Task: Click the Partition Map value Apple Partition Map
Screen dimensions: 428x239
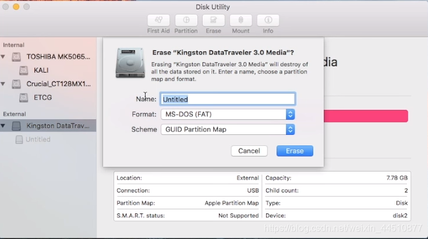Action: [x=232, y=203]
